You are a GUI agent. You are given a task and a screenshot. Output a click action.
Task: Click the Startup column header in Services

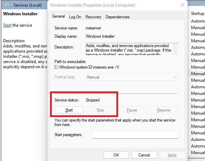197,14
